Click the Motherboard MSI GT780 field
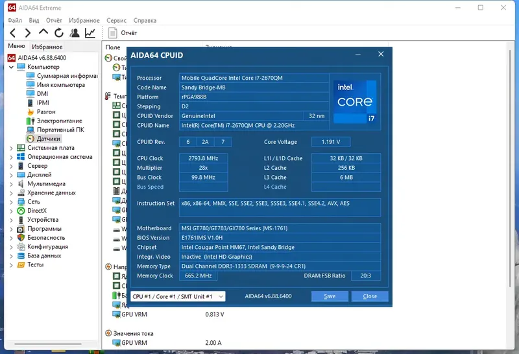Viewport: 519px width, 354px height. point(280,228)
